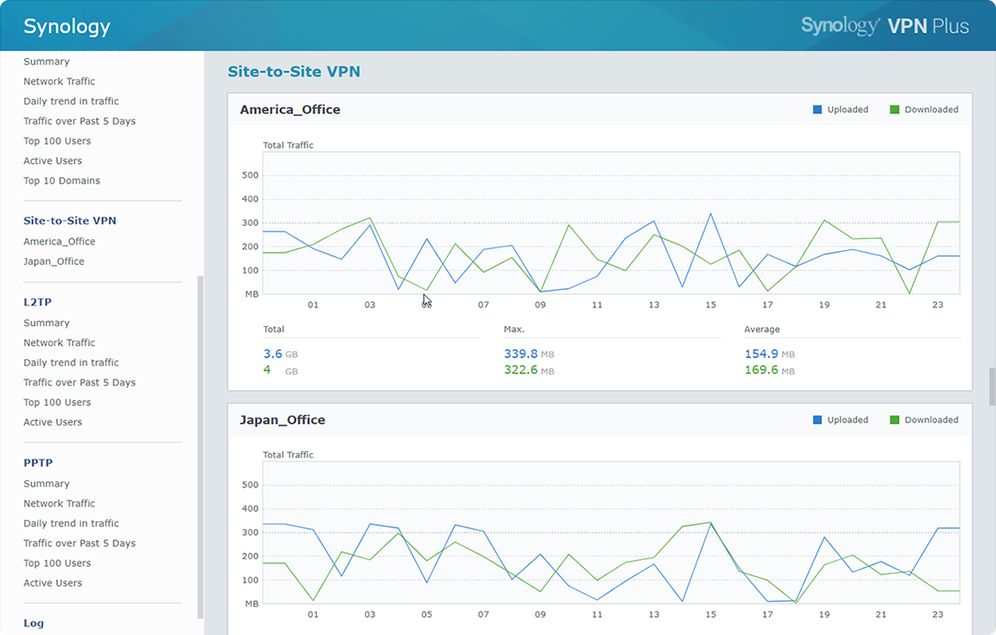Open the Summary report

pos(47,61)
